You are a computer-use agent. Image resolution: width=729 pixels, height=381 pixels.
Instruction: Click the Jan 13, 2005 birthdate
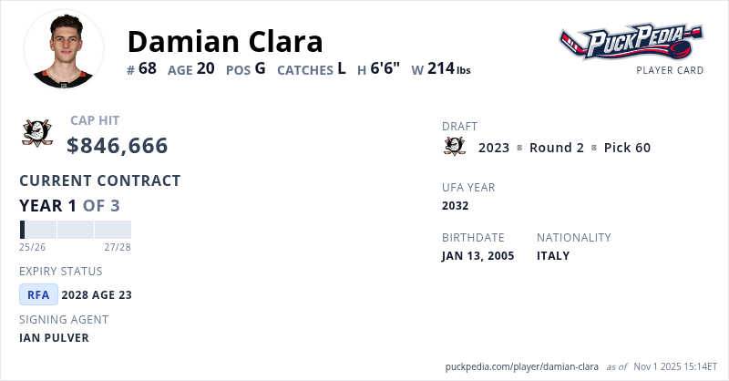pyautogui.click(x=477, y=255)
